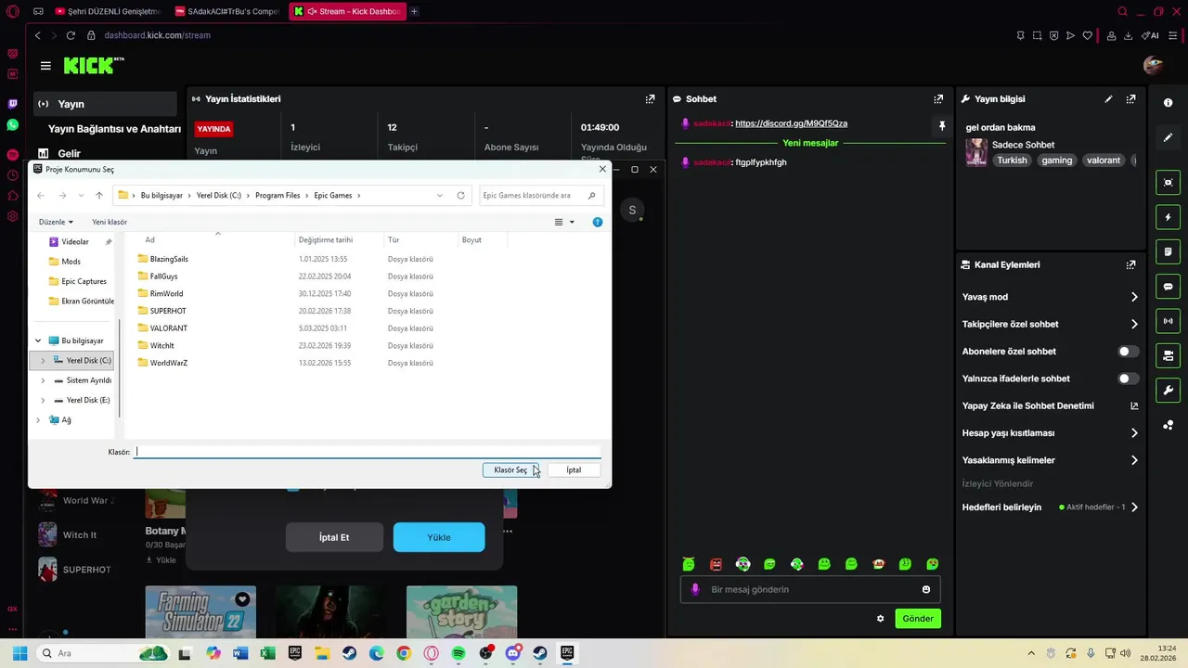1188x668 pixels.
Task: Expand Hesap yaşı kısıtlaması options
Action: pyautogui.click(x=1134, y=433)
